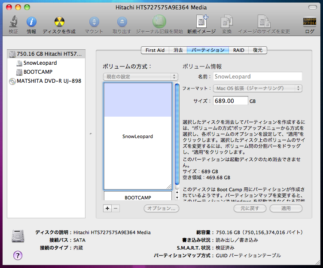Click the toolbar toggle pill button
Viewport: 323px width, 268px height.
tap(313, 7)
